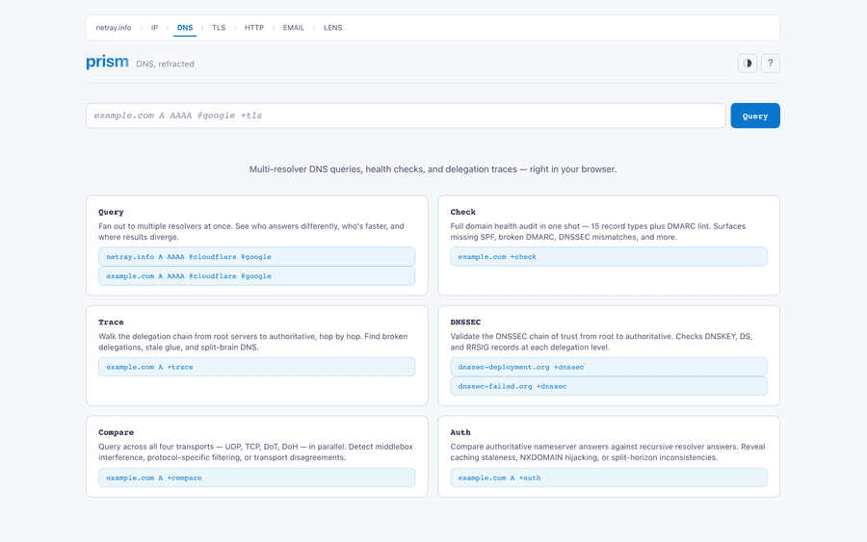Try the example.com A +auth example
Viewport: 867px width, 542px height.
click(x=608, y=477)
